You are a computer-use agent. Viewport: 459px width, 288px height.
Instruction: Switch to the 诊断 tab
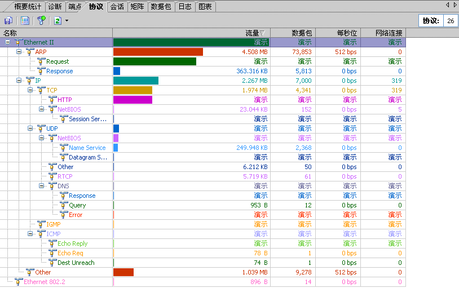(x=55, y=7)
